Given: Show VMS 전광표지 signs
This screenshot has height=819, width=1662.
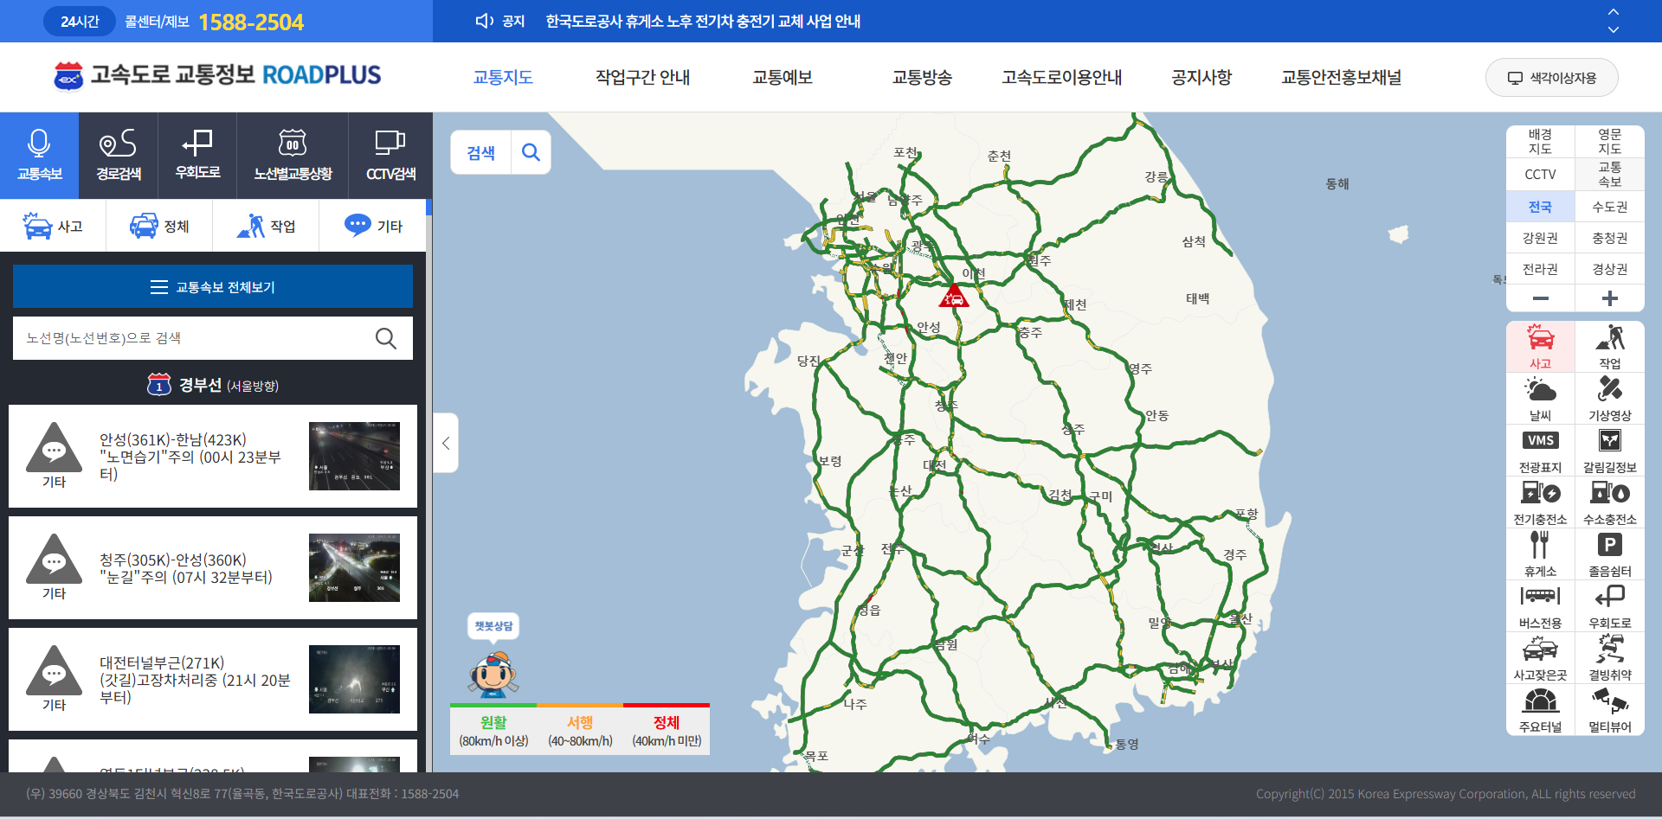Looking at the screenshot, I should (1540, 451).
